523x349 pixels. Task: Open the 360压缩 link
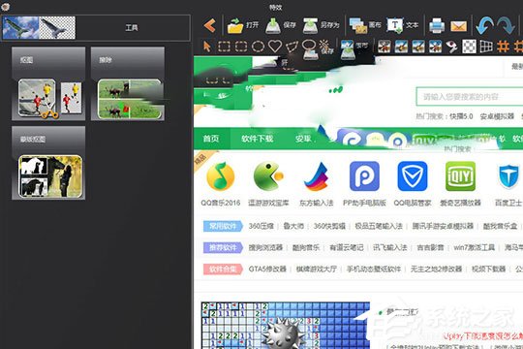click(261, 226)
